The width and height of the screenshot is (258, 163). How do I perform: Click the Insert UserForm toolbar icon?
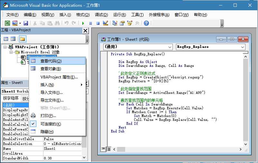pyautogui.click(x=15, y=23)
